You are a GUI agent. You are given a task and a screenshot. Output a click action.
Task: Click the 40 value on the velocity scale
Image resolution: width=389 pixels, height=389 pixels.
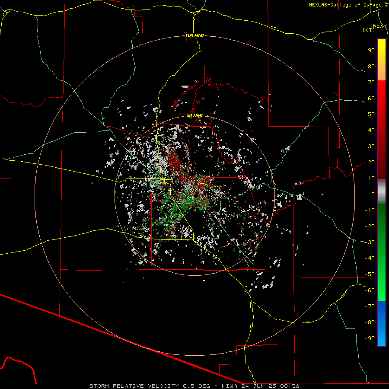click(x=371, y=130)
